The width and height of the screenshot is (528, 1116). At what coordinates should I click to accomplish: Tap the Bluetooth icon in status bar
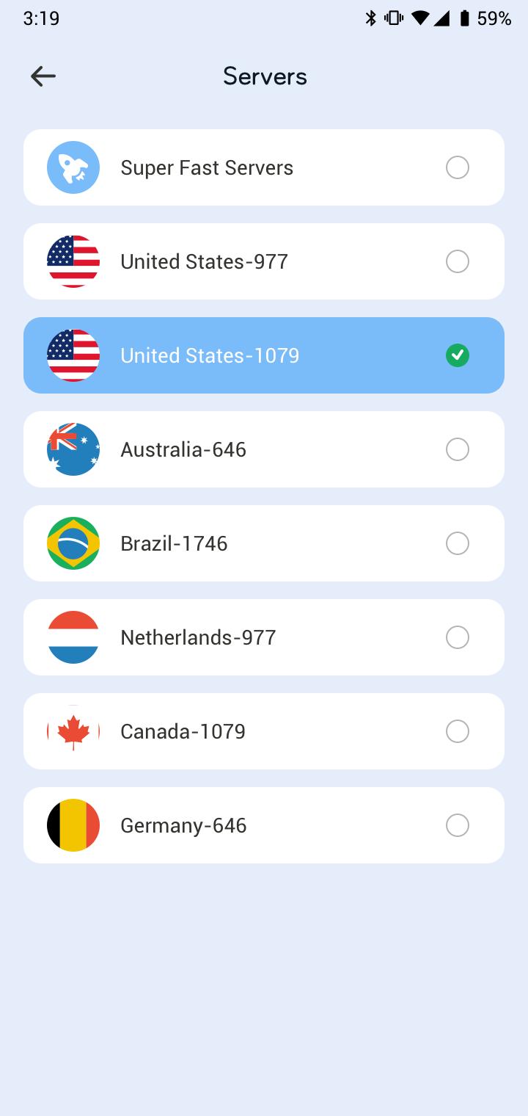pos(371,18)
